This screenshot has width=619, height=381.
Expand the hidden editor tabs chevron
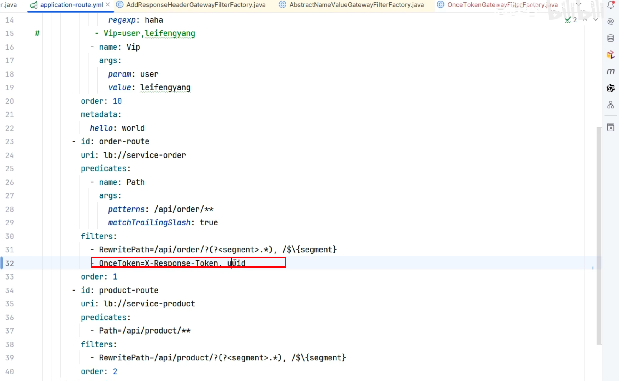click(579, 4)
